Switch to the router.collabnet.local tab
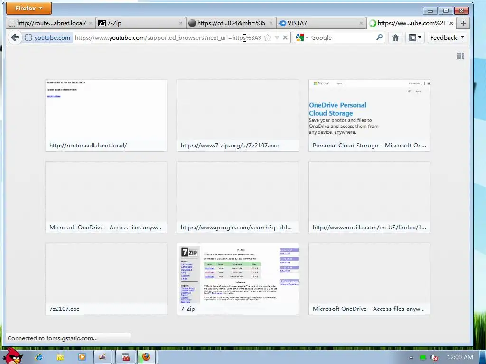The width and height of the screenshot is (486, 364). pos(51,23)
